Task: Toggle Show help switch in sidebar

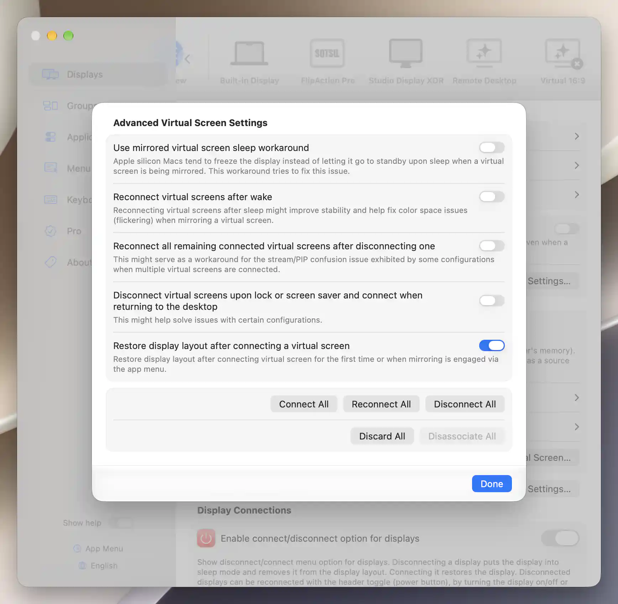Action: 121,523
